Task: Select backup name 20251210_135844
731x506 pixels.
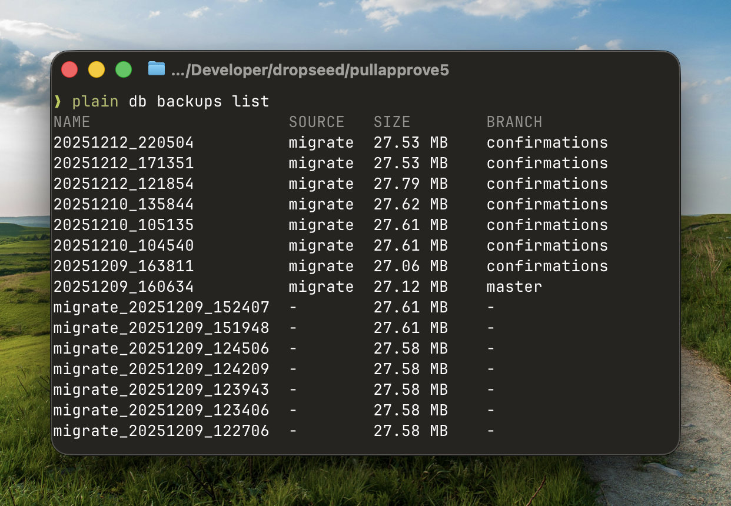Action: pos(124,205)
